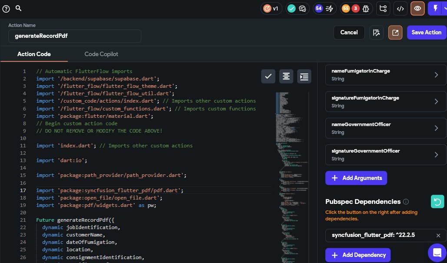447x263 pixels.
Task: Toggle the preview eye button
Action: pos(417,8)
